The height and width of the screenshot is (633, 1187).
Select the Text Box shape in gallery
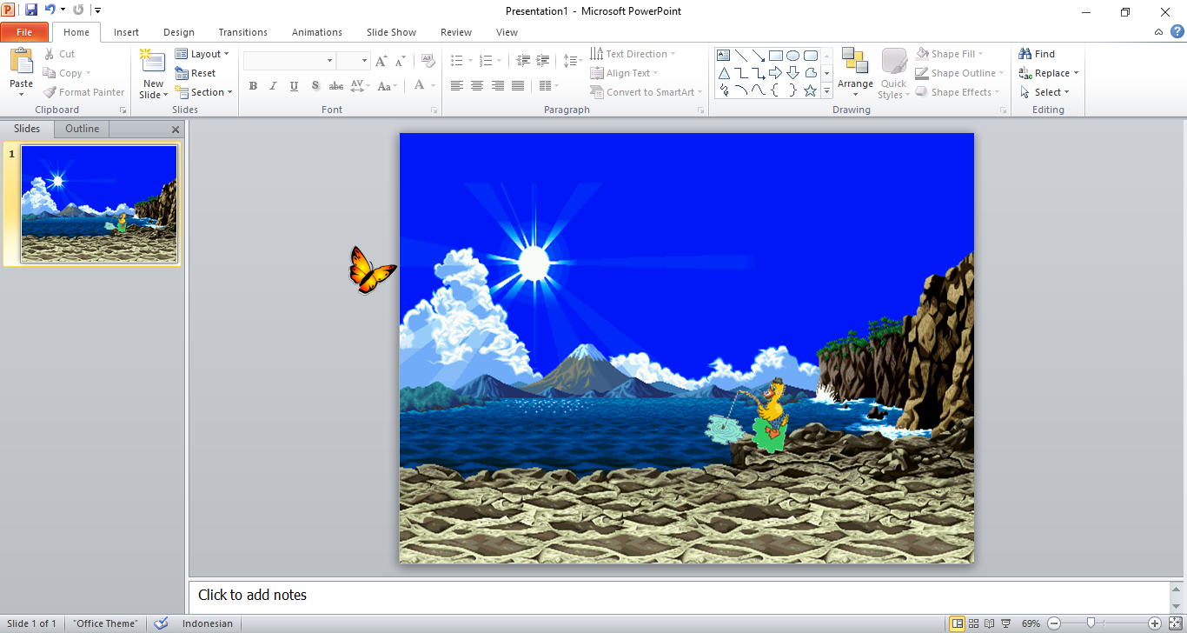[724, 56]
